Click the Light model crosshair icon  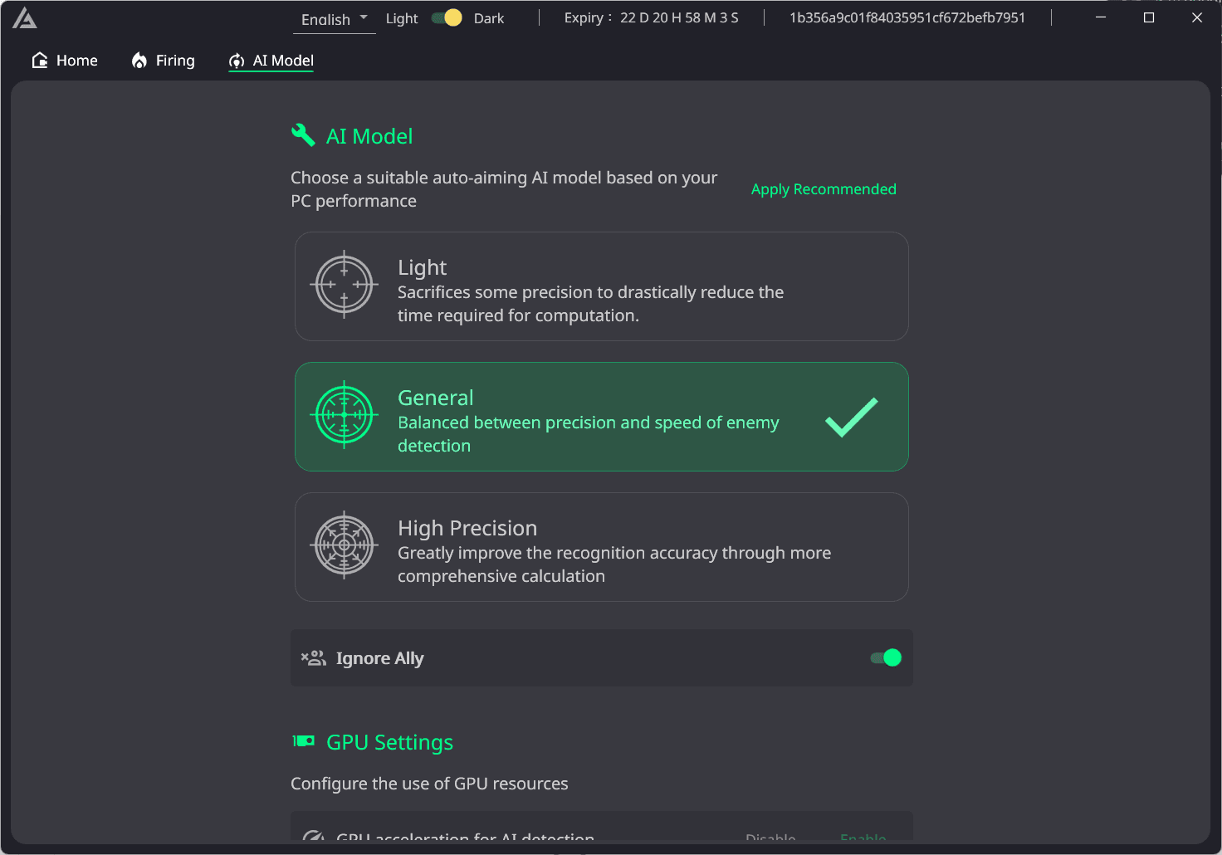pos(344,285)
